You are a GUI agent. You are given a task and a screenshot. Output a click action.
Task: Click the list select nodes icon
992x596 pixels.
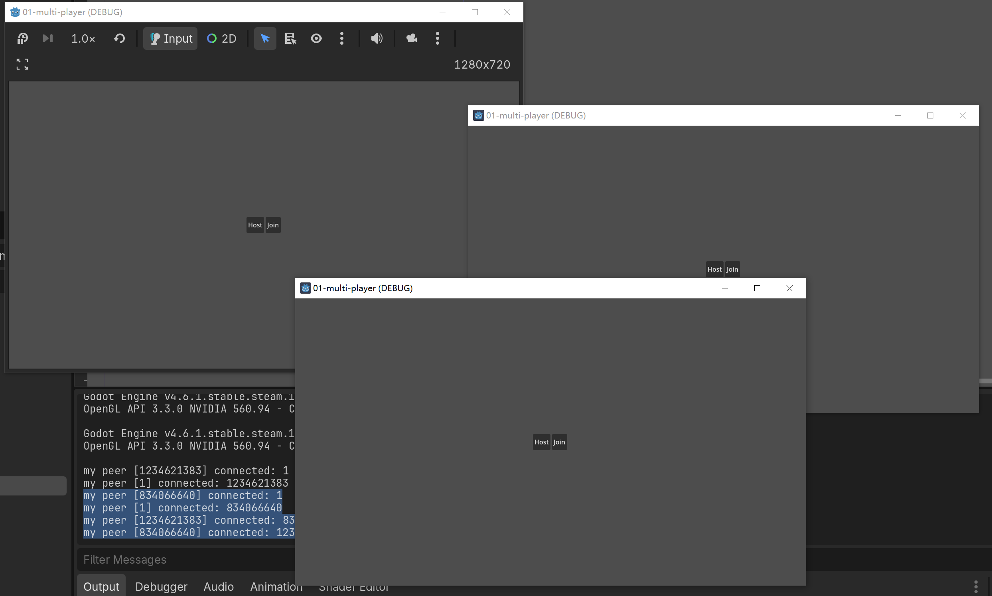[x=290, y=39]
